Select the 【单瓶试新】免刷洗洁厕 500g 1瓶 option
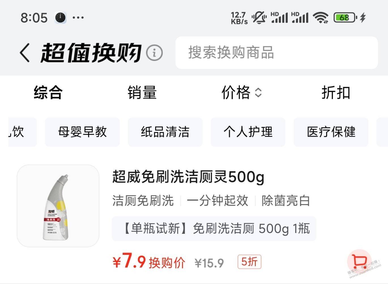Viewport: 388px width, 284px height. pyautogui.click(x=214, y=228)
